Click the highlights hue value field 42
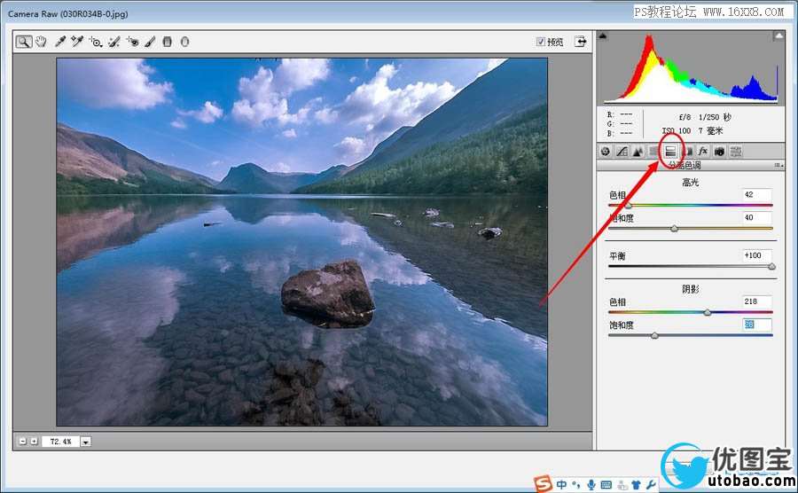This screenshot has height=493, width=798. pos(756,194)
